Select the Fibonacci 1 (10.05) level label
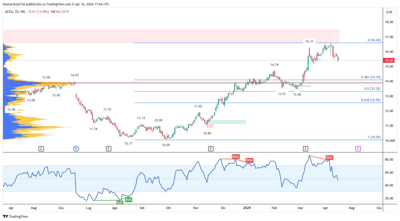The width and height of the screenshot is (400, 221). tap(374, 137)
